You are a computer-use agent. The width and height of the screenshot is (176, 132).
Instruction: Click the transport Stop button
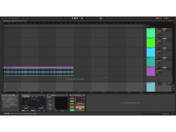(x=75, y=18)
